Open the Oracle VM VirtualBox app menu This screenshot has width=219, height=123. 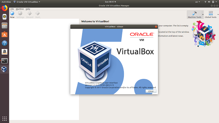click(x=27, y=2)
